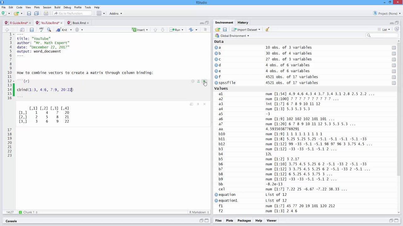
Task: Open the Tools menu
Action: coord(88,7)
